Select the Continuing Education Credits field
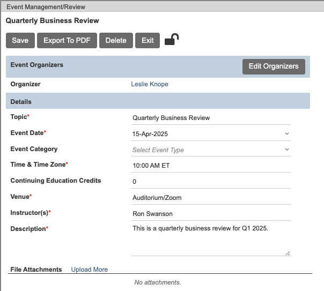This screenshot has height=291, width=324. click(x=211, y=182)
